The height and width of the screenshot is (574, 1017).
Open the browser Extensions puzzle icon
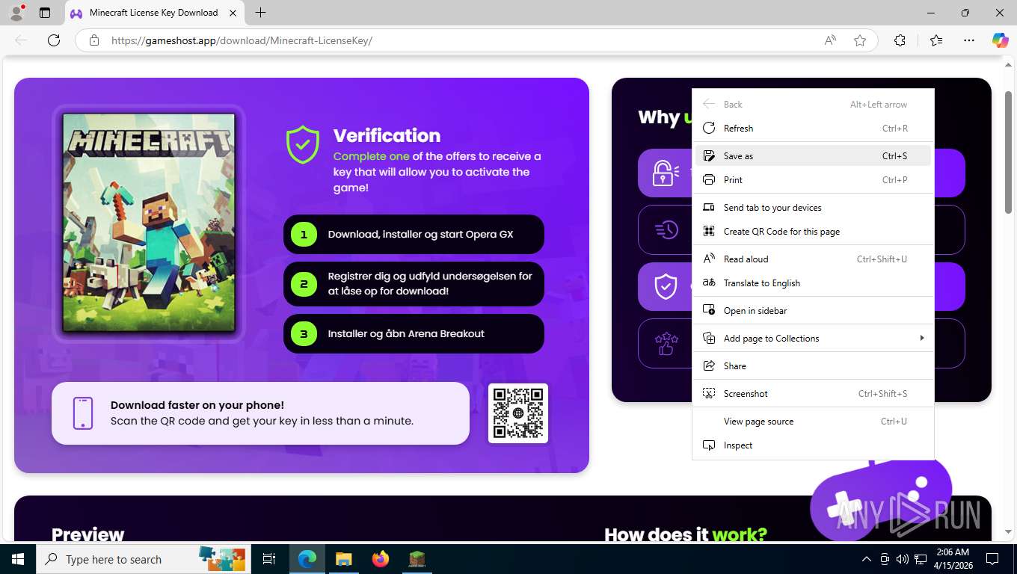(900, 40)
